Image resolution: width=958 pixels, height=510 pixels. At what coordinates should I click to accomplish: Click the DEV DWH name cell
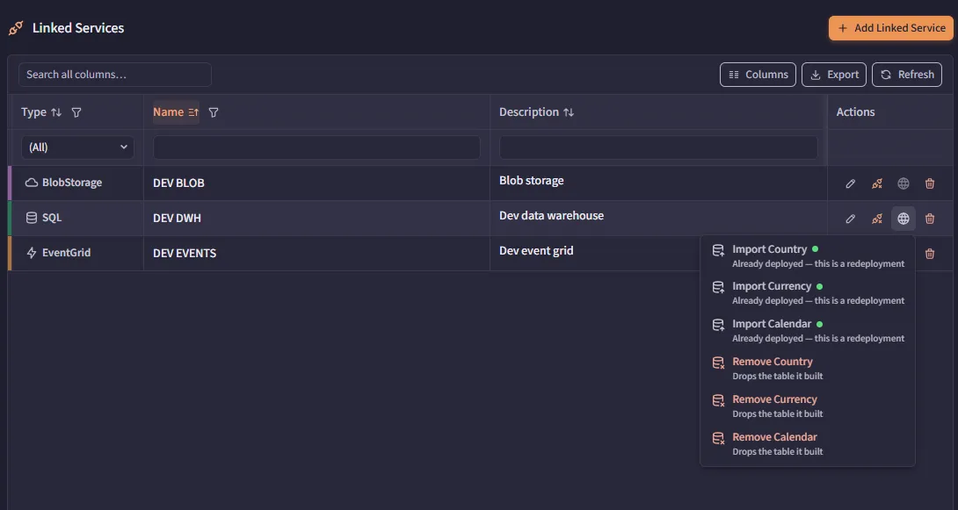coord(316,219)
